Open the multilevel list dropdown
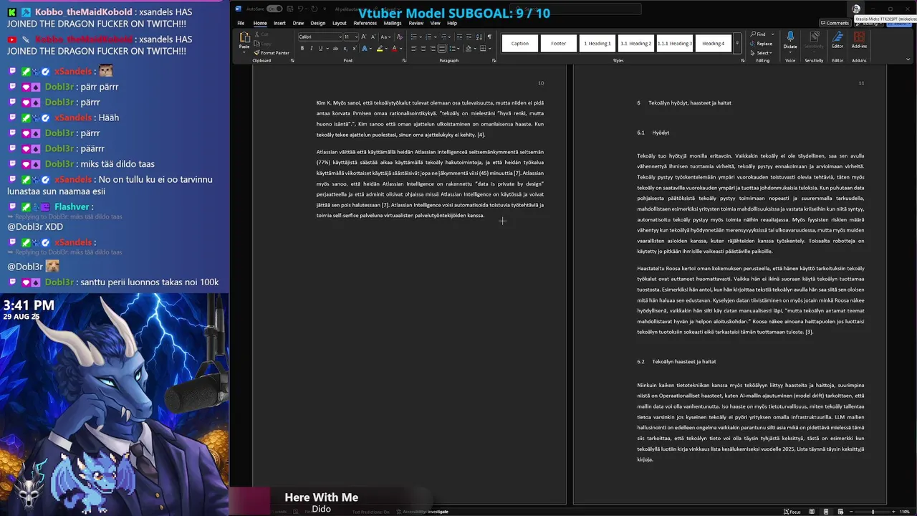 pos(449,37)
